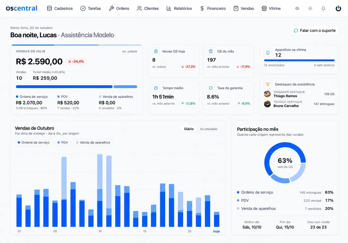
Task: Click the Melhor dia value Sáb, 10/10
Action: [252, 227]
